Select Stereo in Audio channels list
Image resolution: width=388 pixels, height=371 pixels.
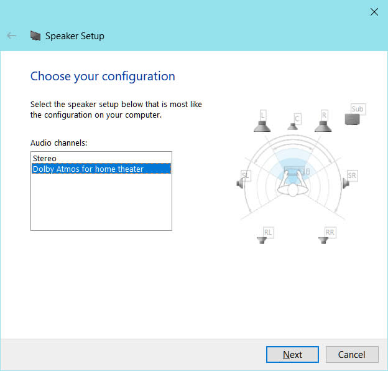45,159
